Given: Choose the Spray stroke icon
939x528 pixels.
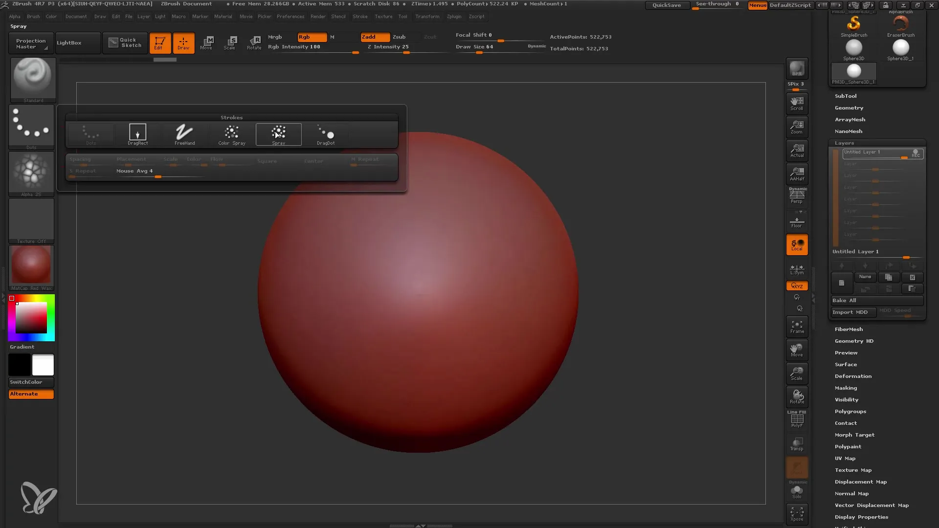Looking at the screenshot, I should pos(279,134).
